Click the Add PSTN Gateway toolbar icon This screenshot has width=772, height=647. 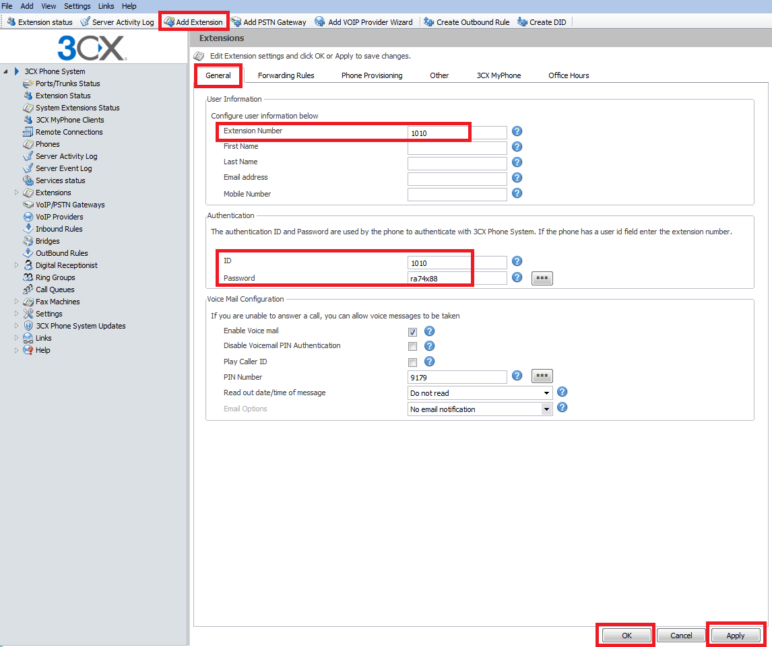(x=236, y=22)
